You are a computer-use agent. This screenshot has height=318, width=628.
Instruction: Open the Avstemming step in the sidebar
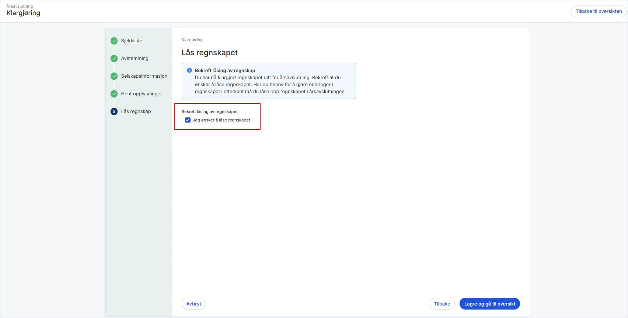(x=135, y=59)
